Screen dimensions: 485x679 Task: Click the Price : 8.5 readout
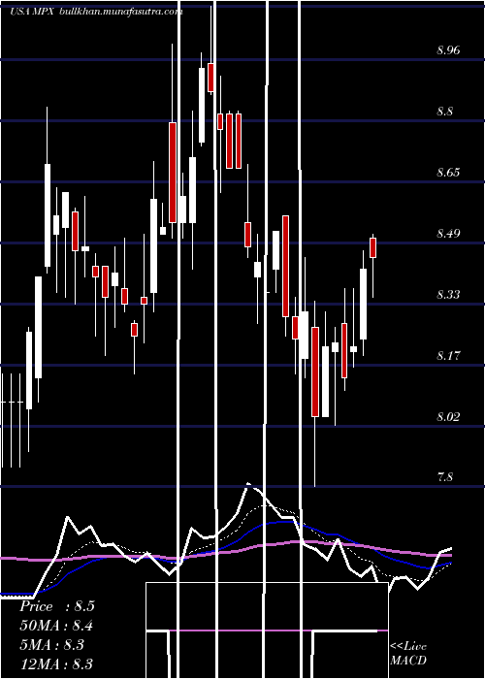[56, 606]
